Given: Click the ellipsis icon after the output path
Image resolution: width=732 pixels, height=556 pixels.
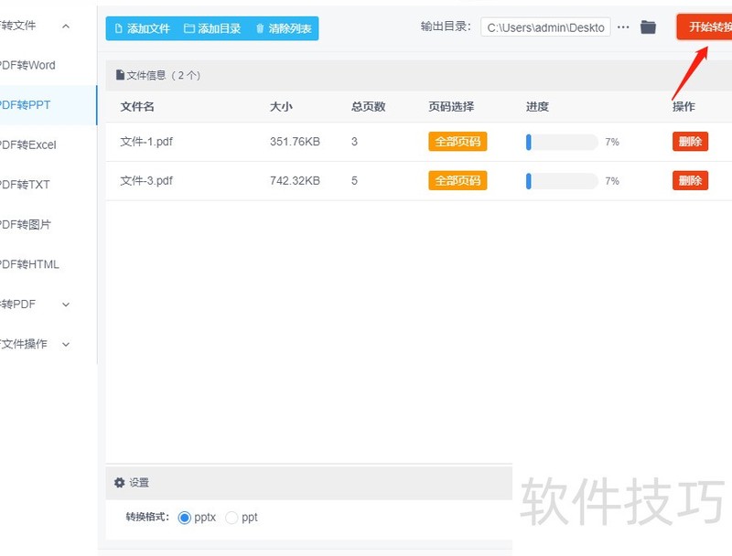Looking at the screenshot, I should (x=623, y=27).
